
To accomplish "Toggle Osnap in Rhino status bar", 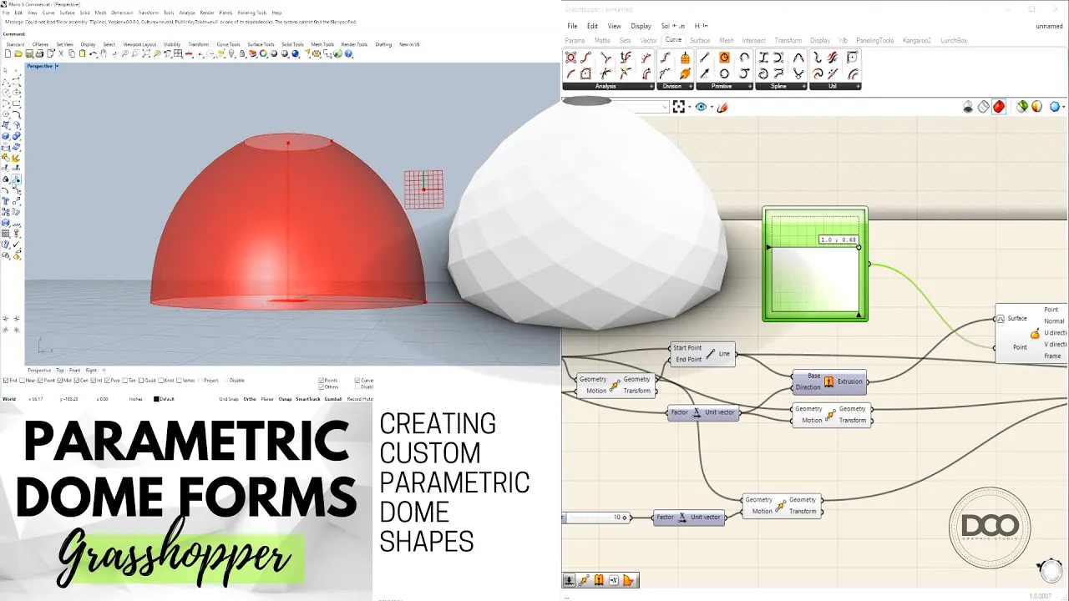I will pos(285,399).
